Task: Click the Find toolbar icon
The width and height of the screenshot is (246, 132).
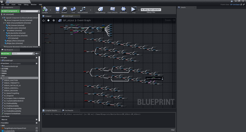Action: (73, 10)
